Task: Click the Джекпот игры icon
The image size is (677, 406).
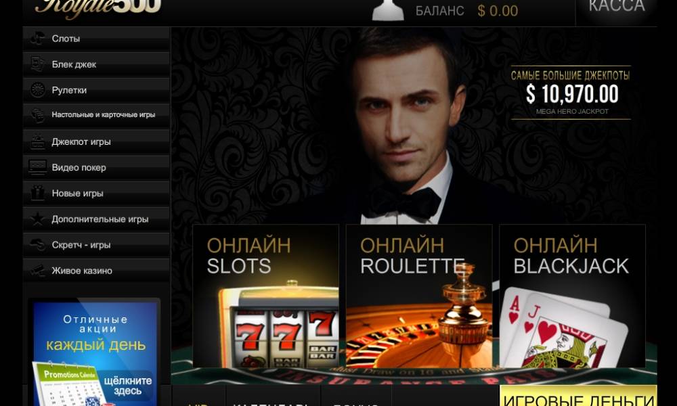Action: (37, 141)
